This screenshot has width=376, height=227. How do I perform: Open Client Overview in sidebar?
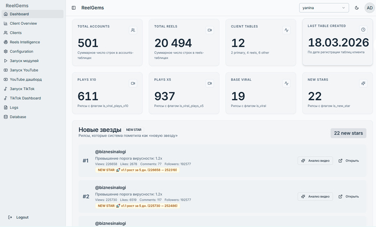click(33, 23)
